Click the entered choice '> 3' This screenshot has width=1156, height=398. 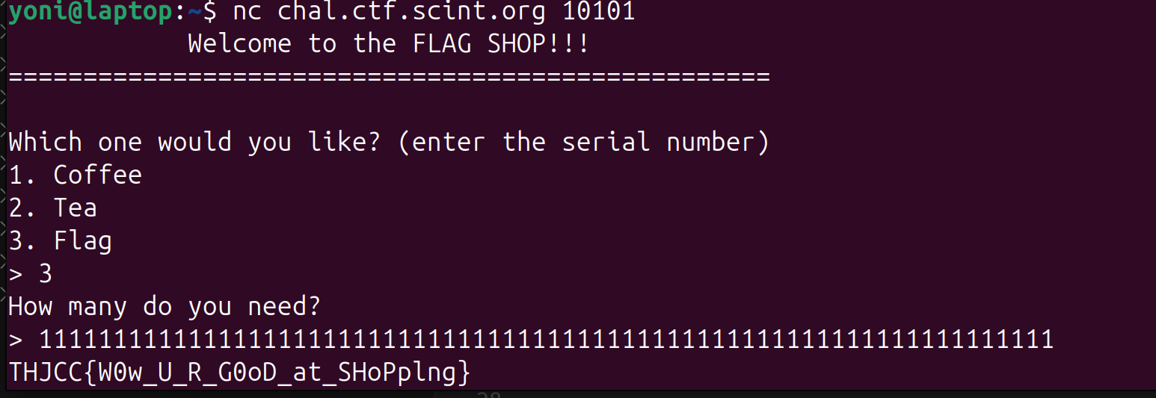[x=30, y=274]
